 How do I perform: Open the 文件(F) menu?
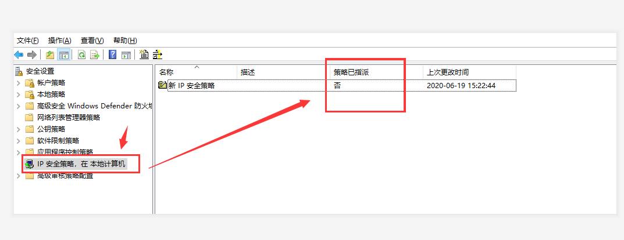point(28,41)
